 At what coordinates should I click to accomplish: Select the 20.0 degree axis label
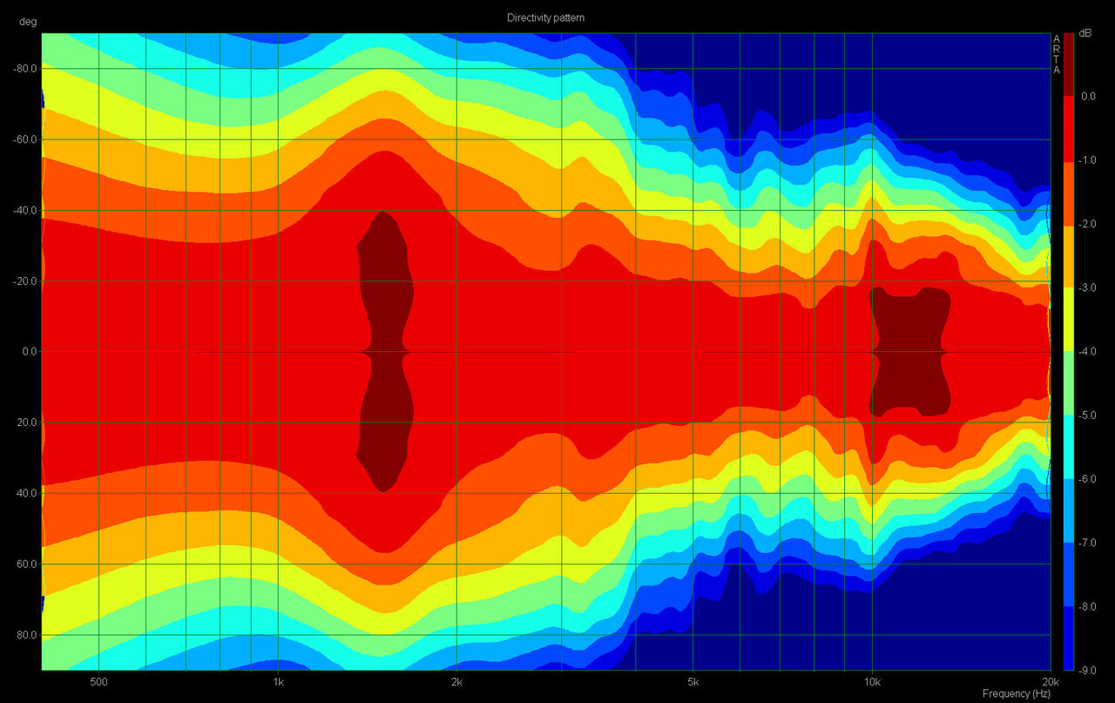(x=27, y=422)
